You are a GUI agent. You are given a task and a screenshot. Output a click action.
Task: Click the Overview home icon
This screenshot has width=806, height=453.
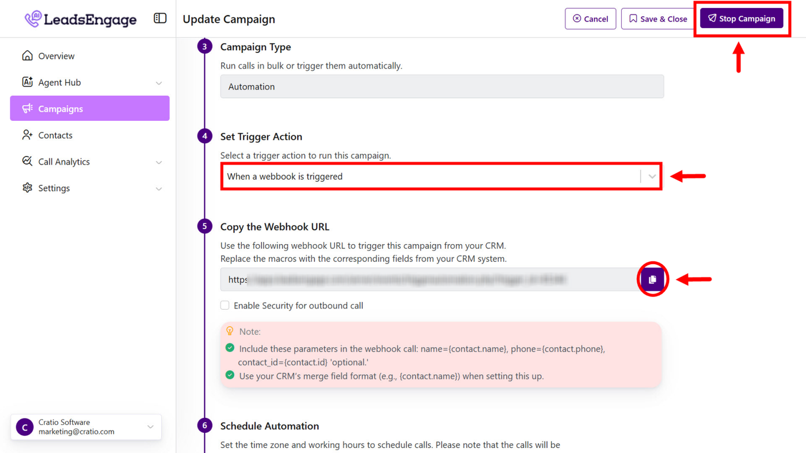(27, 56)
